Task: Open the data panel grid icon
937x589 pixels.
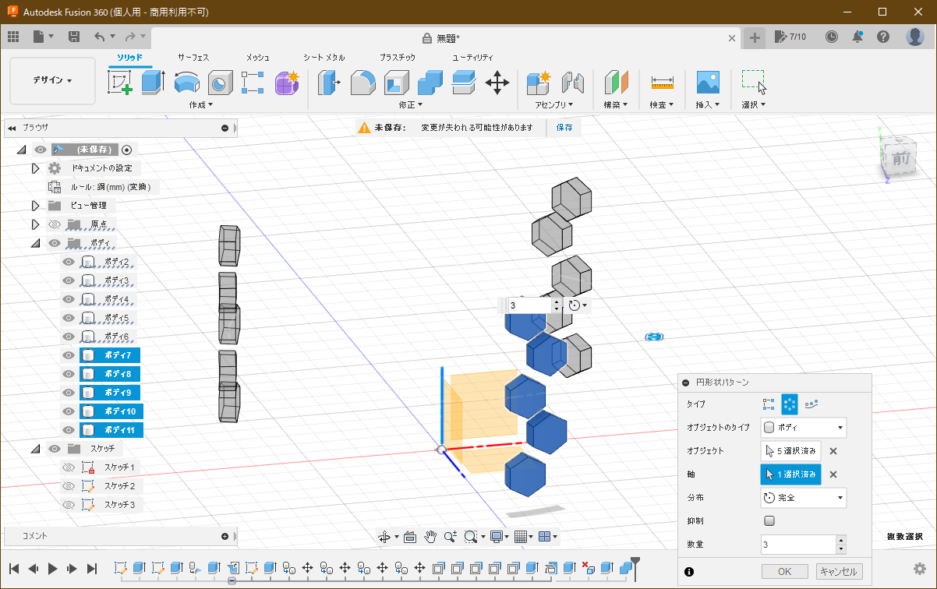Action: coord(13,37)
